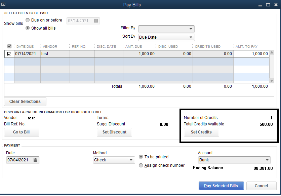Select the 'Due on or before' option

click(x=28, y=20)
